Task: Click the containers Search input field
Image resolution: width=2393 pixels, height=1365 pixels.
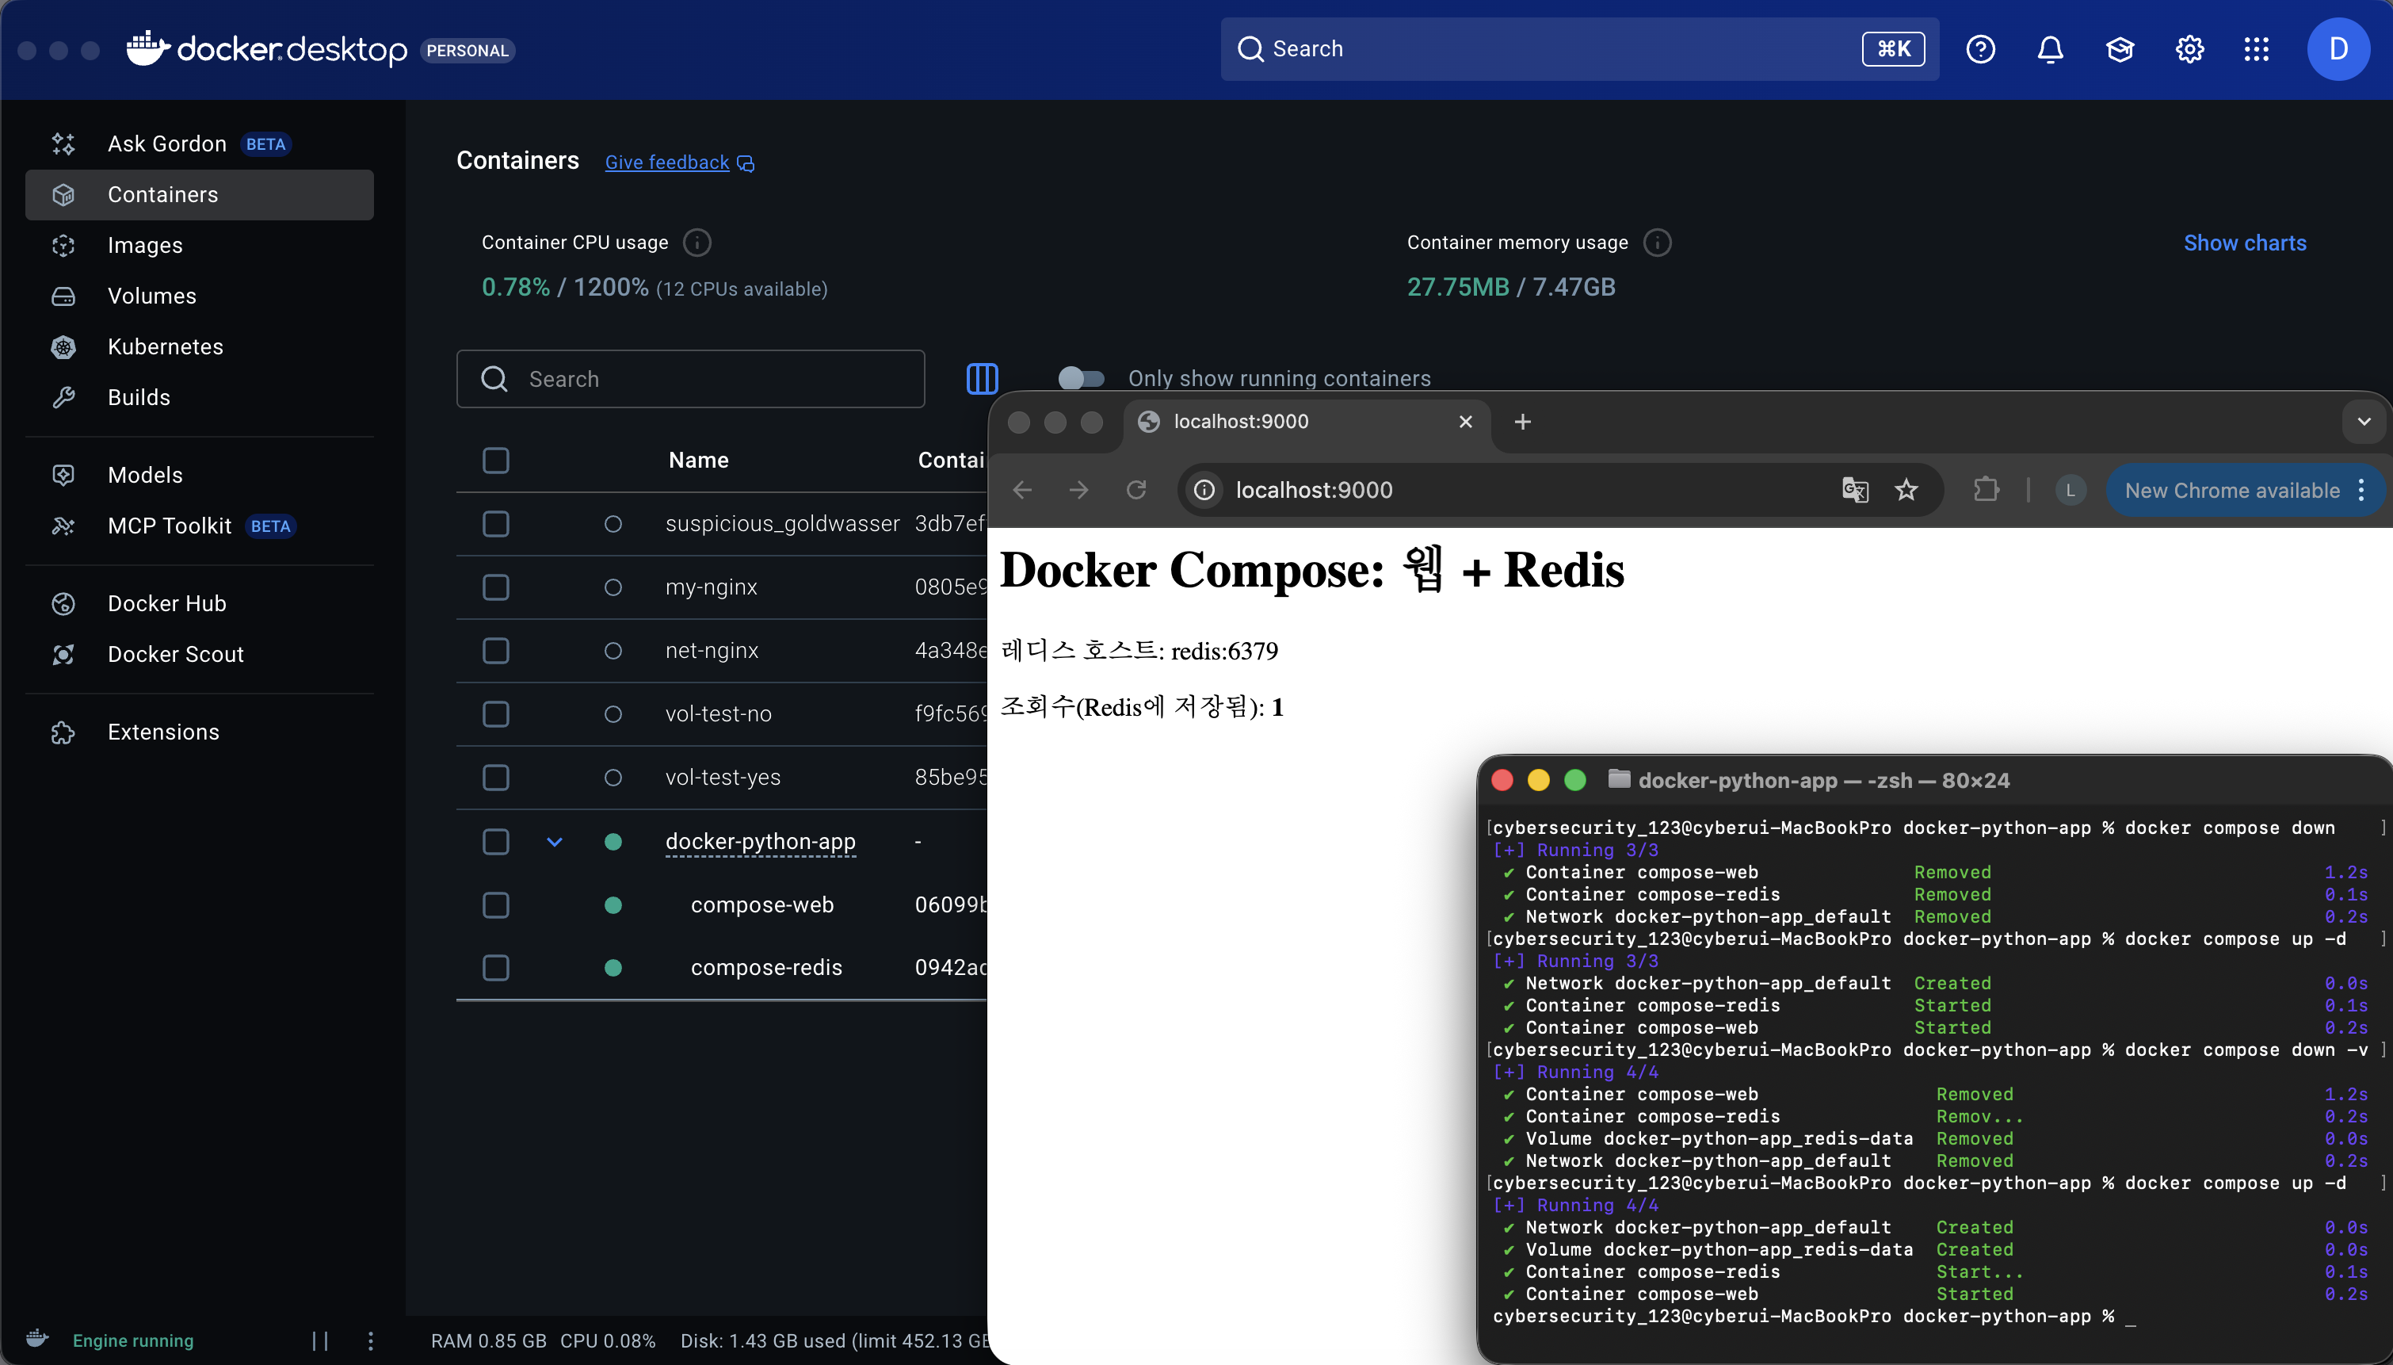Action: pyautogui.click(x=690, y=379)
